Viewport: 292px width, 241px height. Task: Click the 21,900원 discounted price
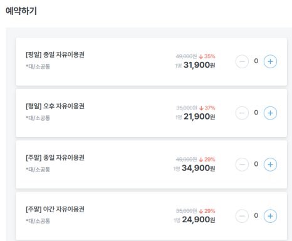tap(199, 117)
